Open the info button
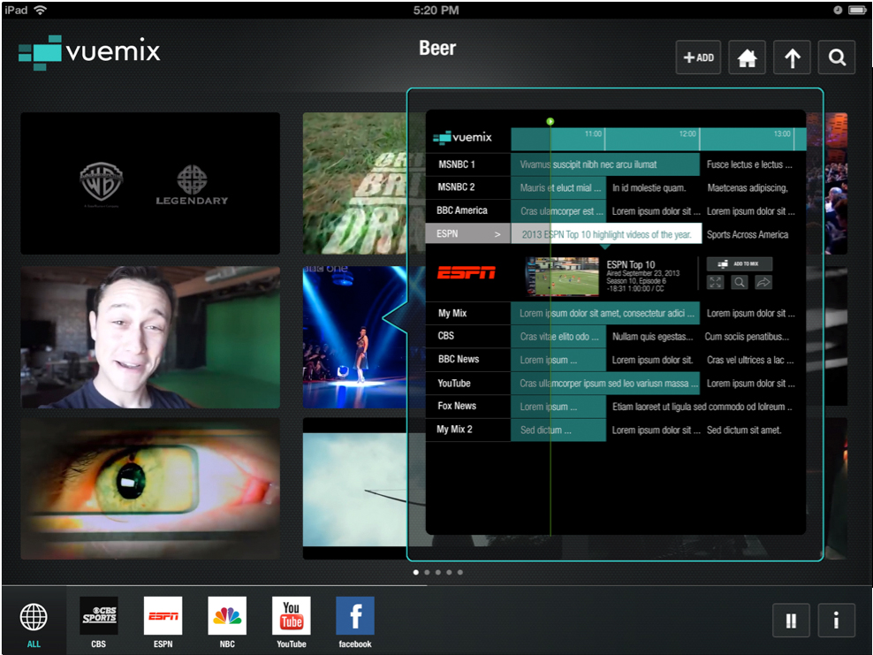873x655 pixels. (x=836, y=621)
